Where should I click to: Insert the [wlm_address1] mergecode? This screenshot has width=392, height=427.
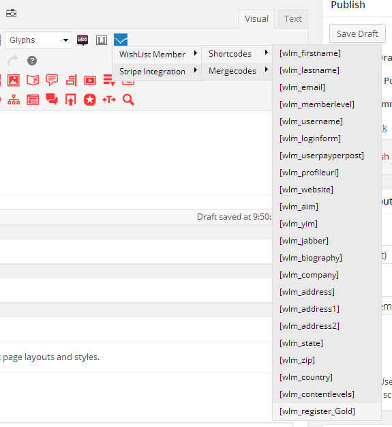click(327, 309)
